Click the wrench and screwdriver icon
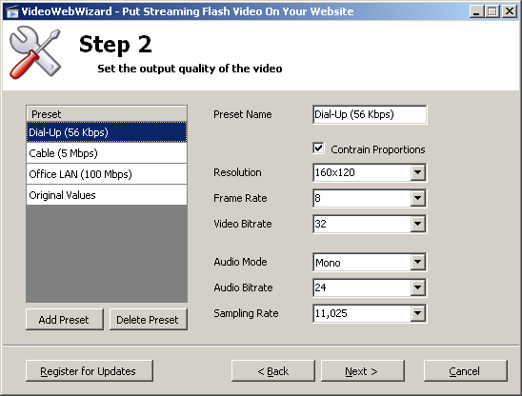The image size is (522, 396). point(35,52)
